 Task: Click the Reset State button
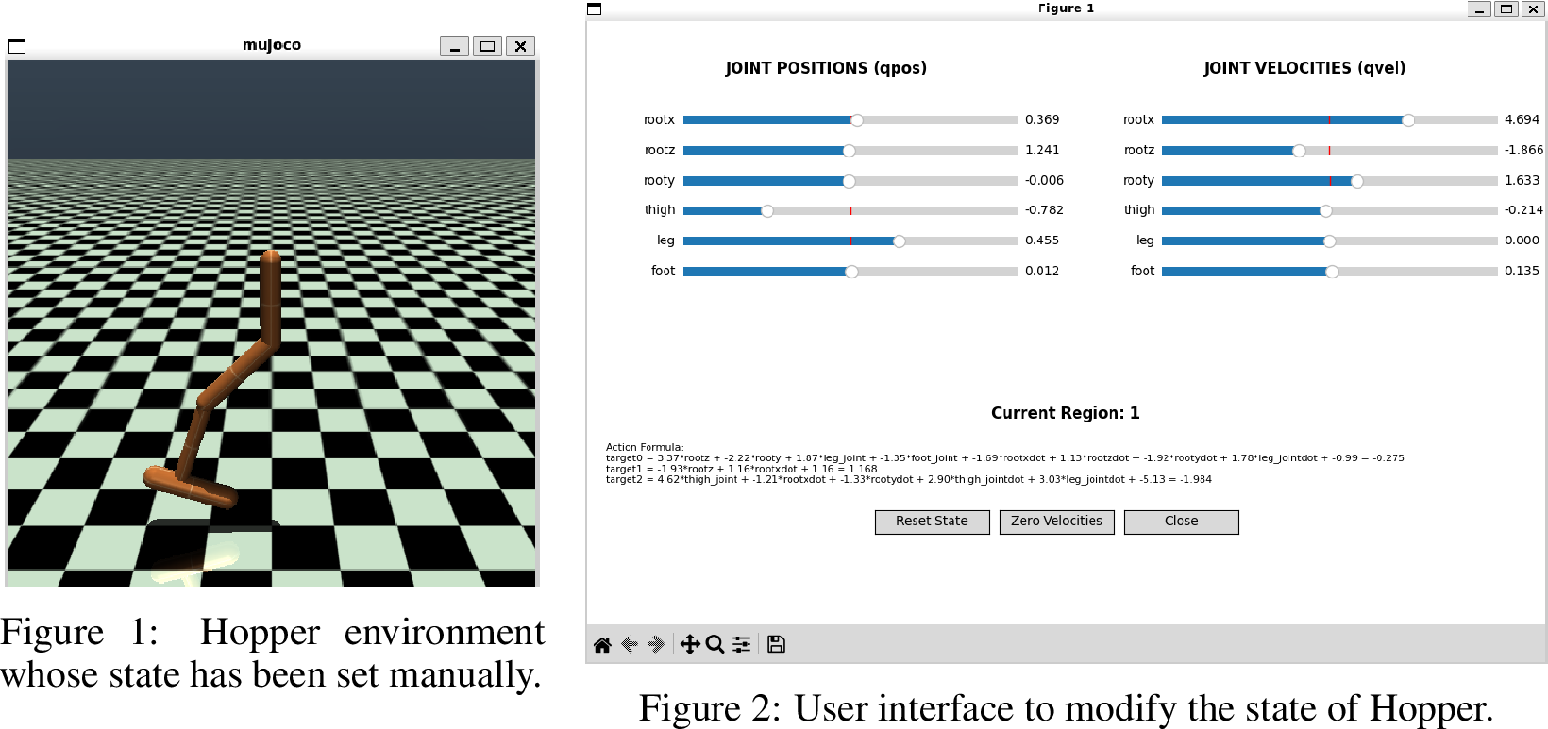932,522
